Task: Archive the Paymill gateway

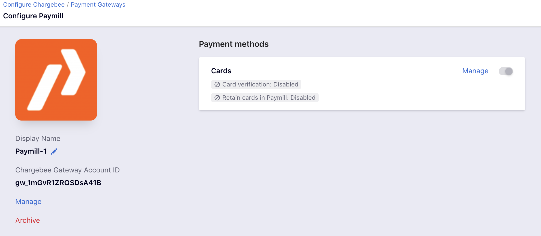Action: (28, 220)
